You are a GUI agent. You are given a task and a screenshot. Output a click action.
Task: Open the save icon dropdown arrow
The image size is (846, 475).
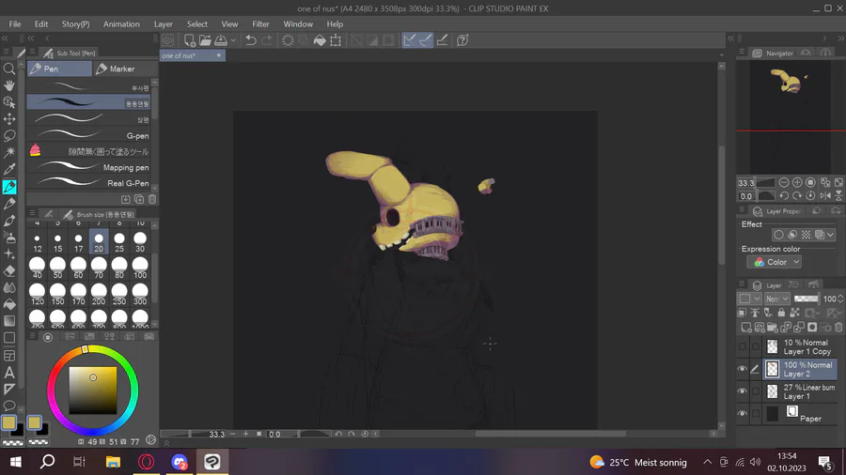(233, 39)
